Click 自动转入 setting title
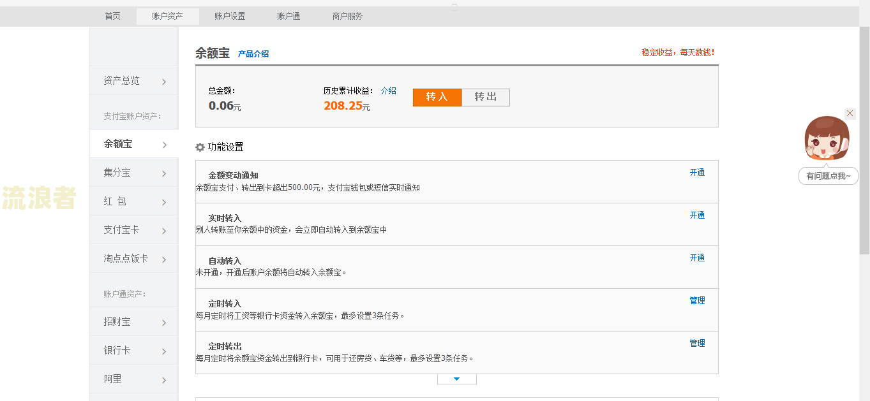The image size is (870, 401). point(225,261)
